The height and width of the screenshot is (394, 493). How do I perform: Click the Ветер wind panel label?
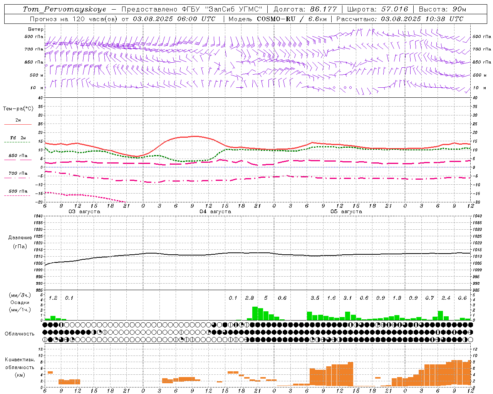pyautogui.click(x=36, y=29)
